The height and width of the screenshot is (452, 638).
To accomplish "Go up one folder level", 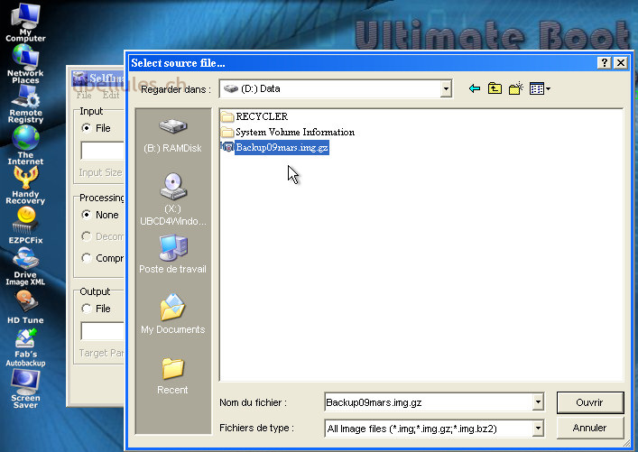I will (x=495, y=88).
